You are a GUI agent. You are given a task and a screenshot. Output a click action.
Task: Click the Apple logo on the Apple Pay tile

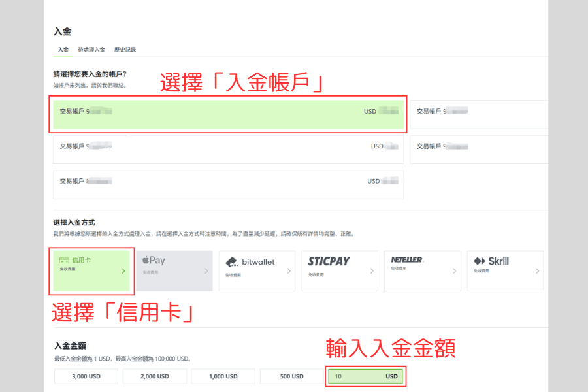(145, 260)
